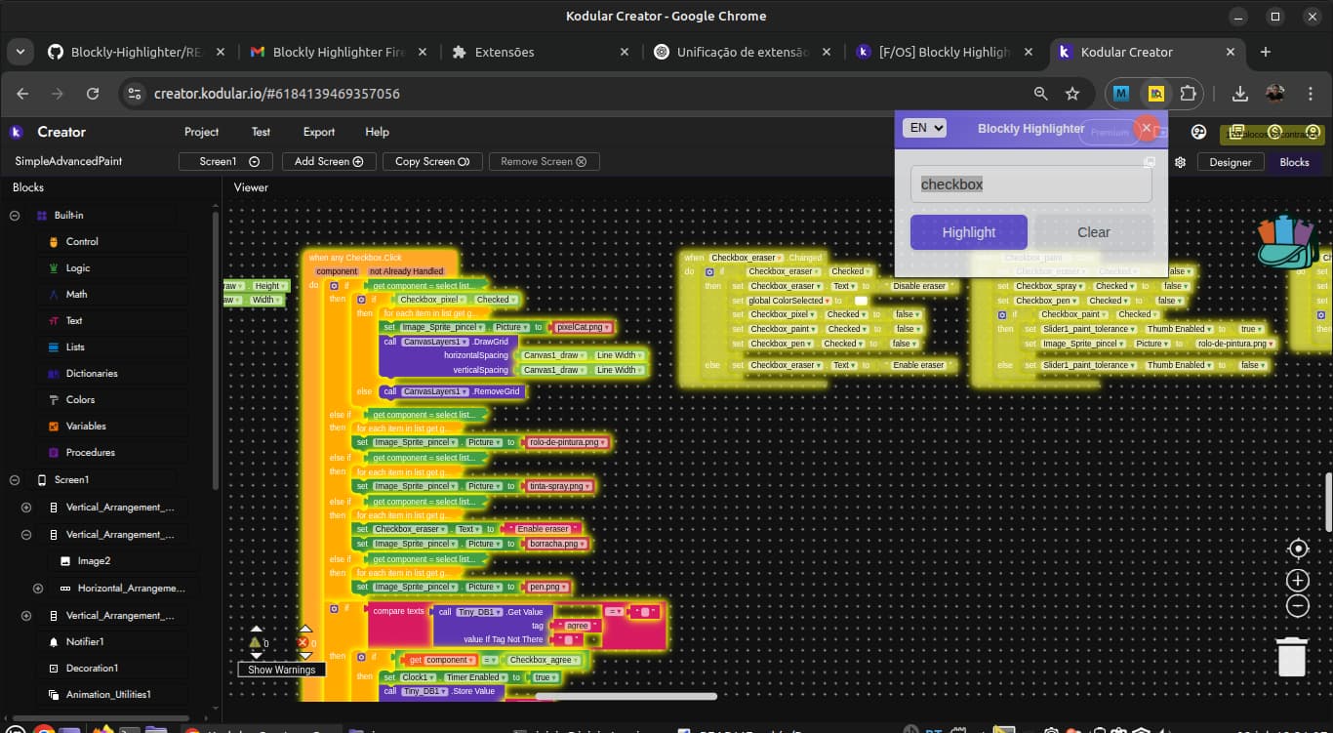Switch to the Designer view
This screenshot has width=1333, height=733.
pyautogui.click(x=1230, y=162)
